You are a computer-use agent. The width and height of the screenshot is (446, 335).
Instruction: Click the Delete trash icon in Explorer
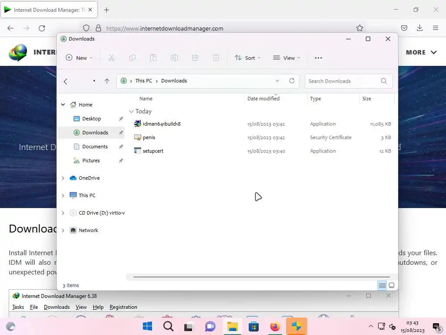pyautogui.click(x=216, y=58)
